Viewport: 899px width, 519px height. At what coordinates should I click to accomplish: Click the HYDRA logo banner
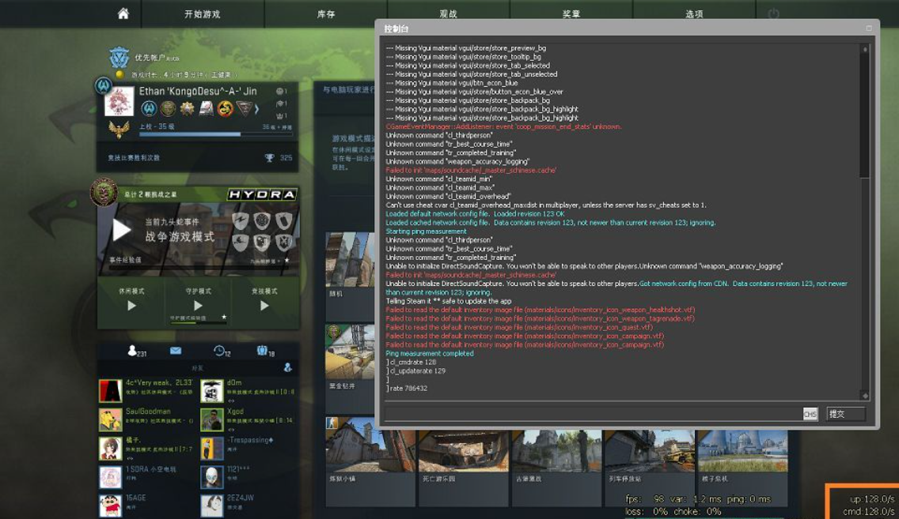coord(262,194)
